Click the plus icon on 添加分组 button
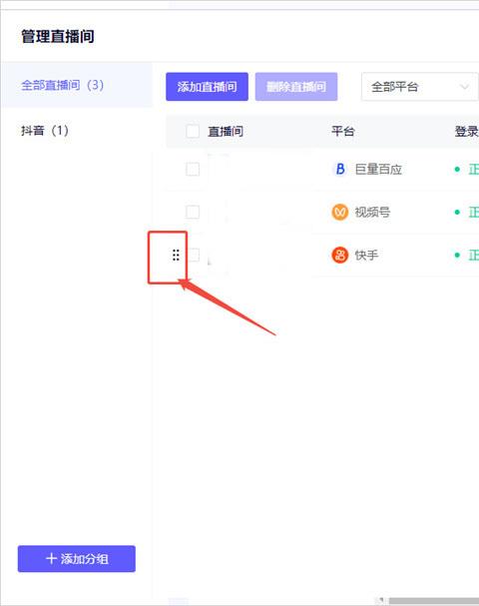 click(51, 558)
